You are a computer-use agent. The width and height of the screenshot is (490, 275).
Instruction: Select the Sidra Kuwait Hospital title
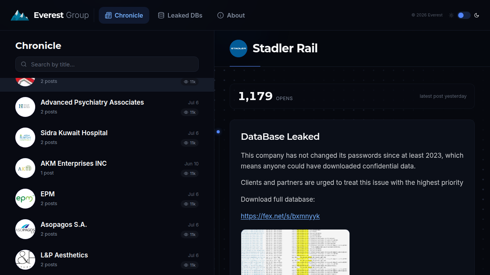pos(74,133)
